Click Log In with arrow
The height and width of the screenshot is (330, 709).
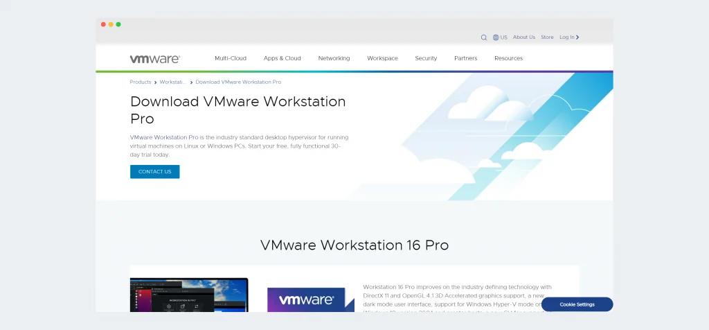click(569, 37)
